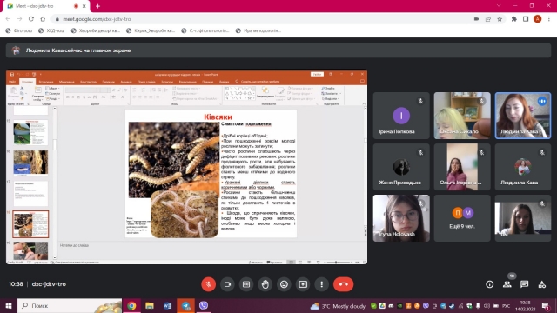Go back in Chrome
Image resolution: width=557 pixels, height=313 pixels.
pos(8,19)
